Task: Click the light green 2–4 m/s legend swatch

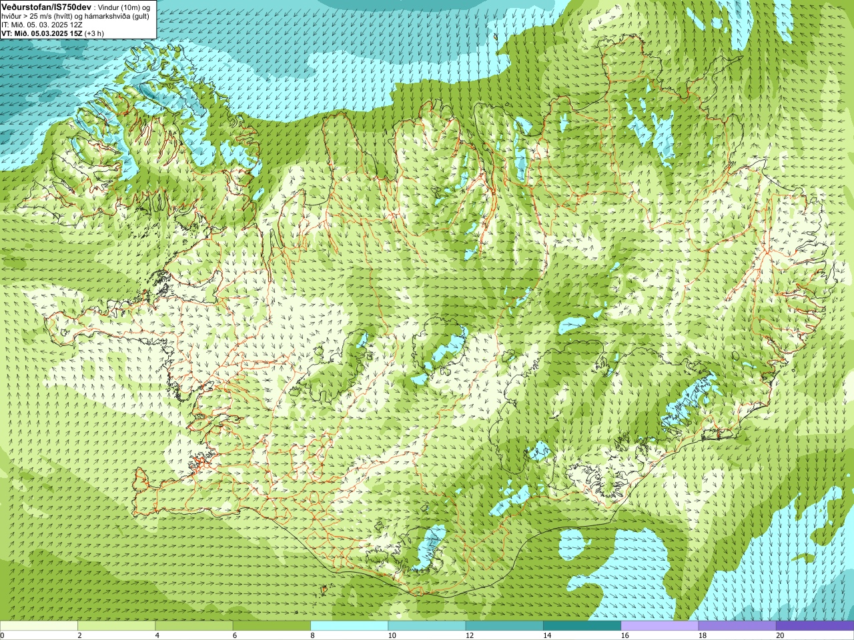Action: (x=117, y=626)
